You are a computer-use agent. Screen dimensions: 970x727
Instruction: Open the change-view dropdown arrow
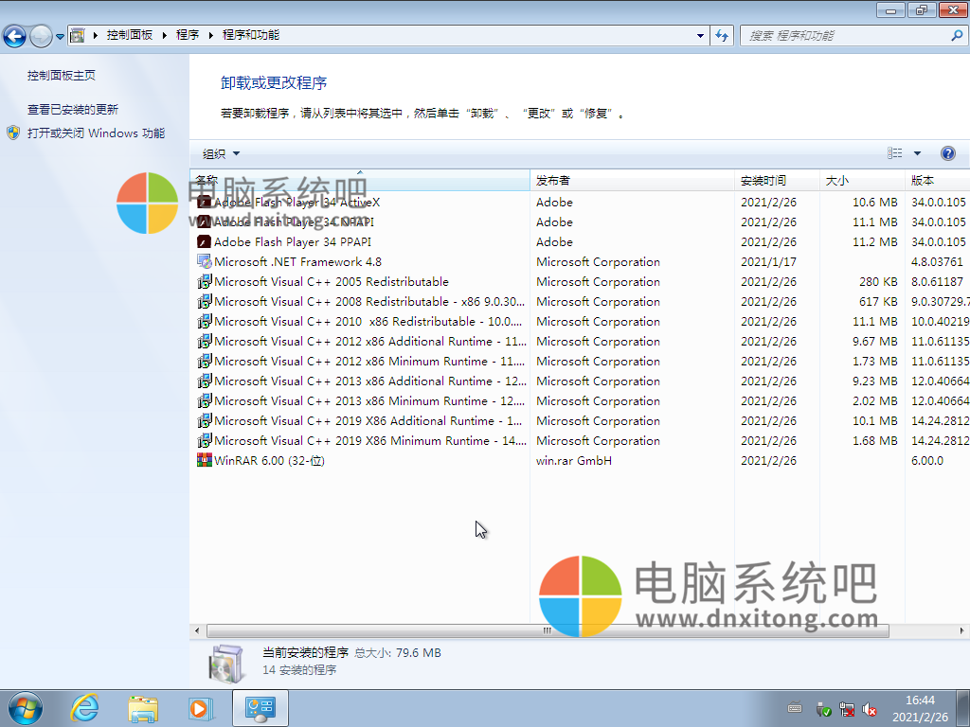click(x=915, y=152)
